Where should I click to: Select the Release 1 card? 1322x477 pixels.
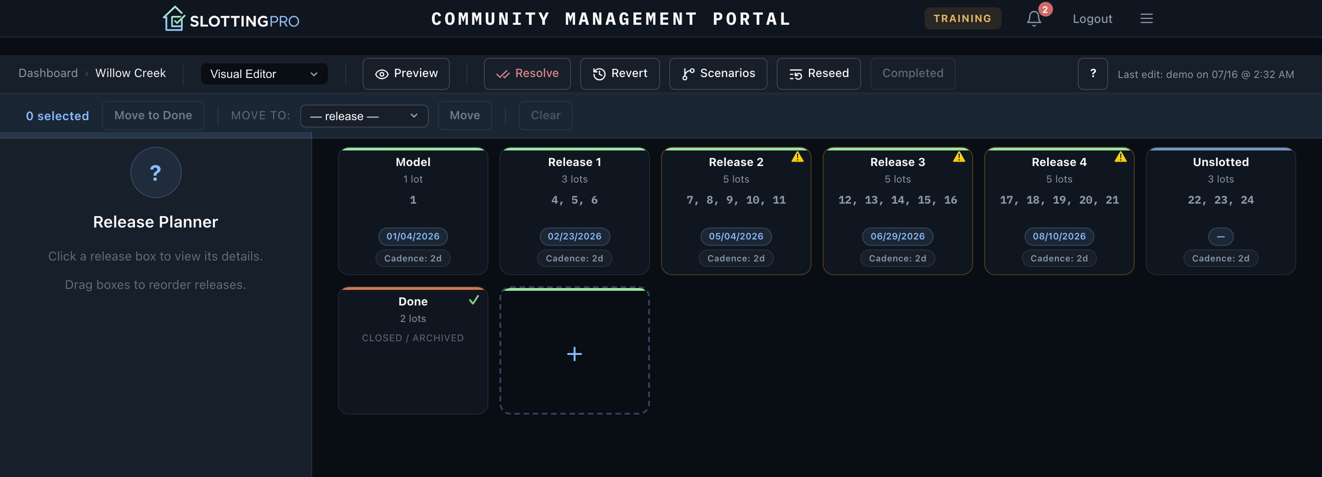pos(574,211)
